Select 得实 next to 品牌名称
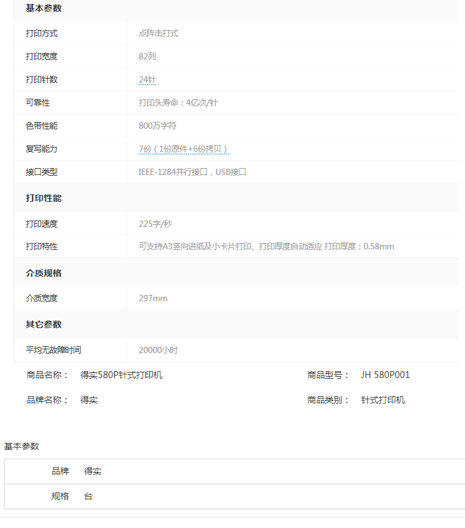Screen dimensions: 465x528 tap(89, 400)
